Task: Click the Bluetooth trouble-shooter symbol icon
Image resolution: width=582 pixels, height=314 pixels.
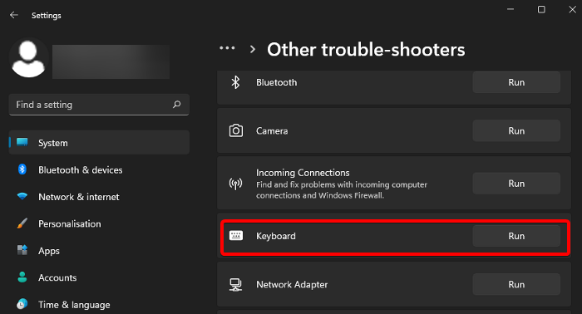Action: point(235,82)
